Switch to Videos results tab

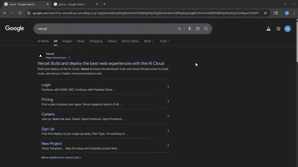tap(112, 41)
